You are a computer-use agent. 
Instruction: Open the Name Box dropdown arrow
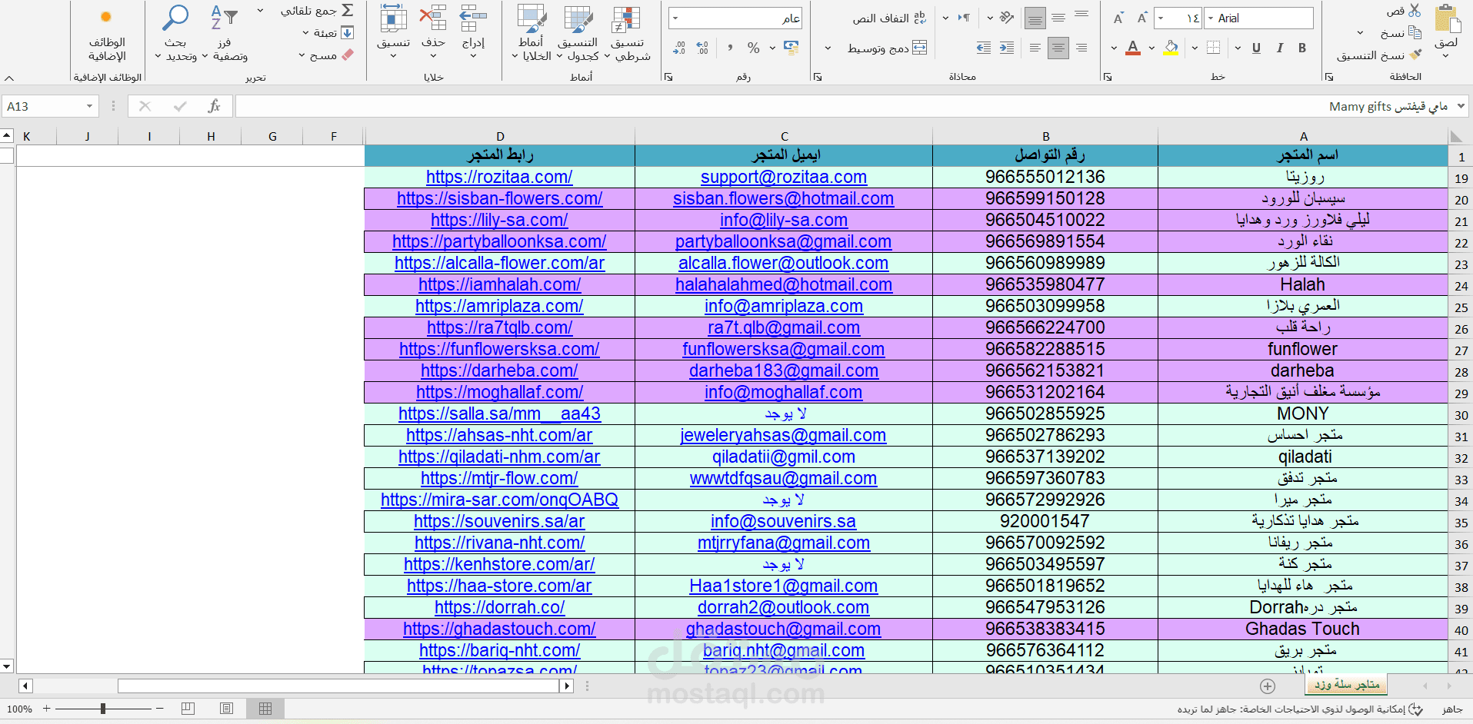tap(90, 106)
